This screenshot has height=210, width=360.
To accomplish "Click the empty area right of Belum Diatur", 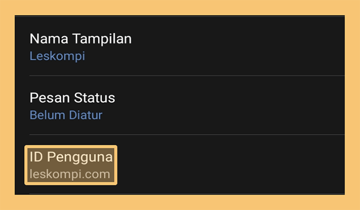I will point(223,115).
